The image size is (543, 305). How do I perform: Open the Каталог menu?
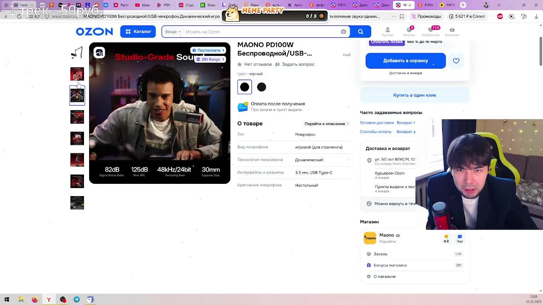point(138,32)
